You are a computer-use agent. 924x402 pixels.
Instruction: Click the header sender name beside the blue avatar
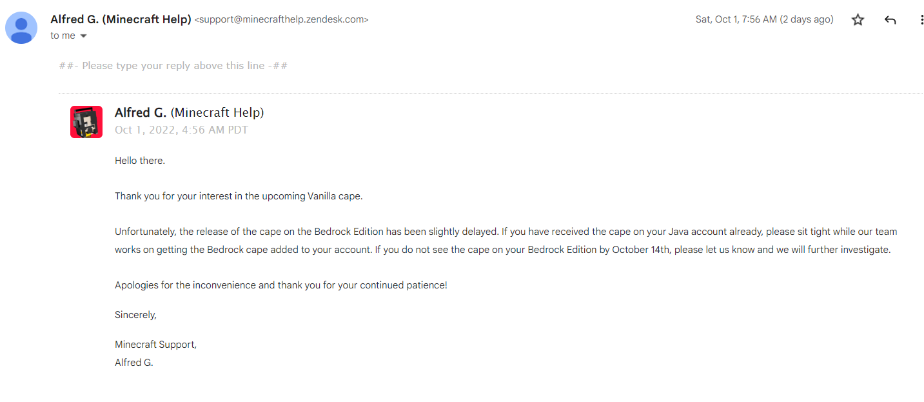coord(121,19)
